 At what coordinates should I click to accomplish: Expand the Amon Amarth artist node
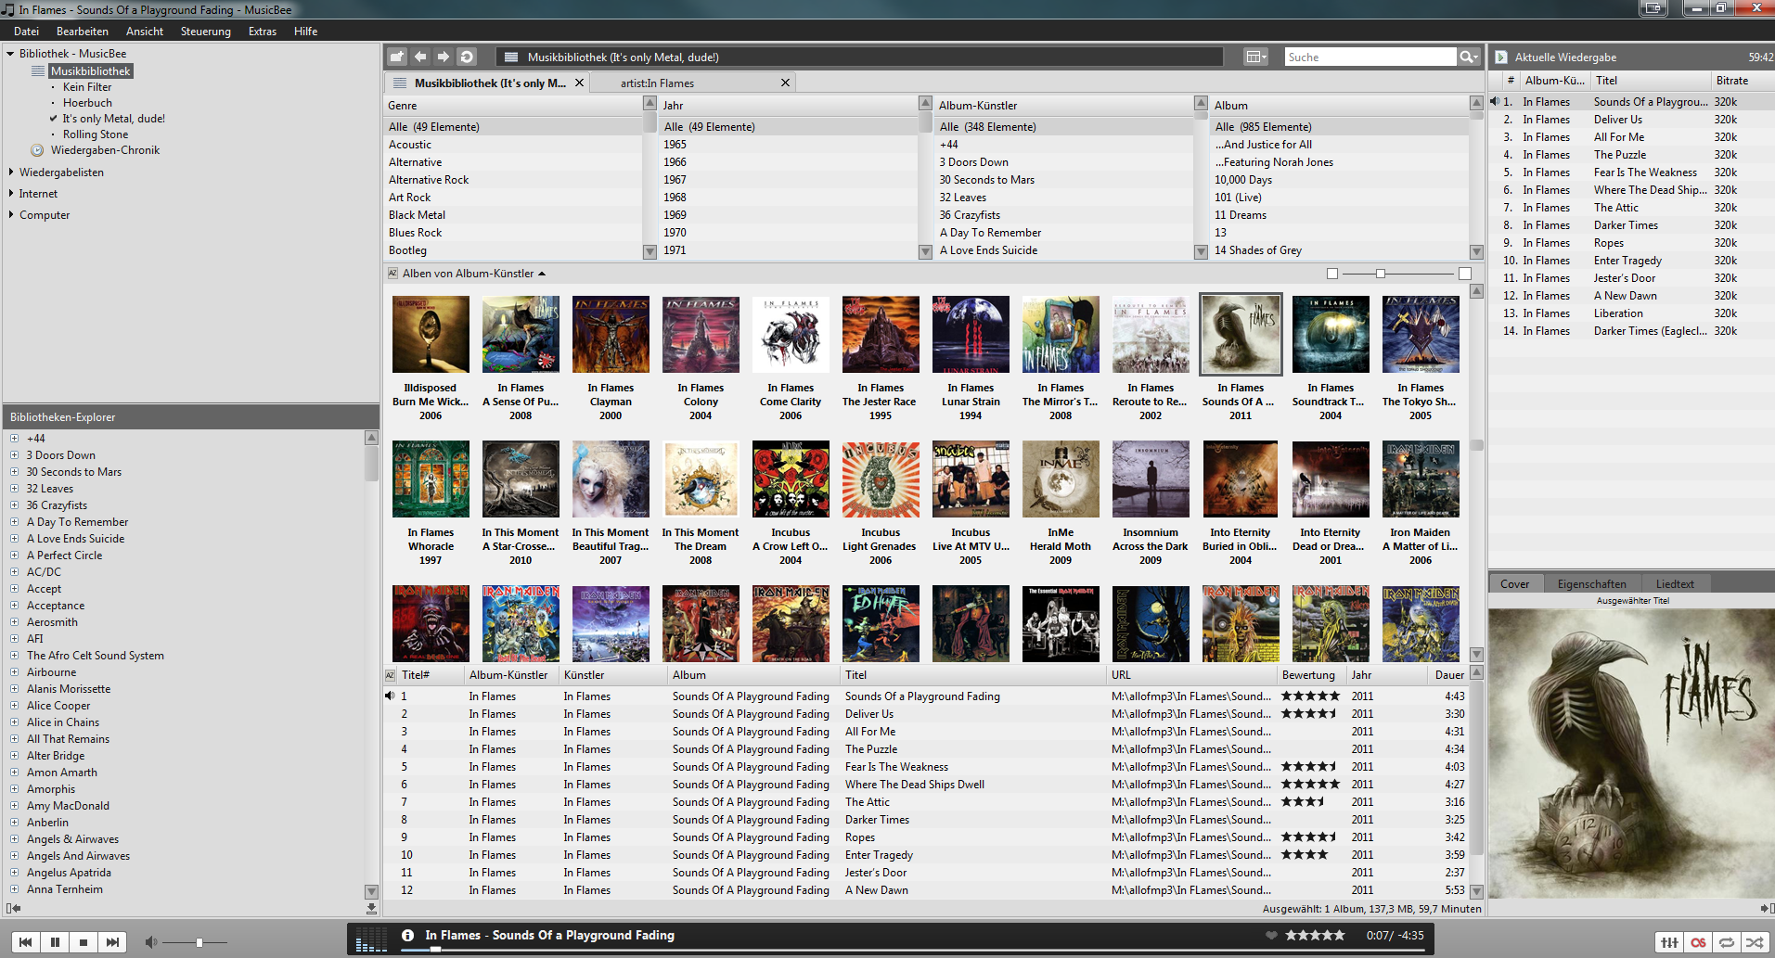click(x=15, y=773)
